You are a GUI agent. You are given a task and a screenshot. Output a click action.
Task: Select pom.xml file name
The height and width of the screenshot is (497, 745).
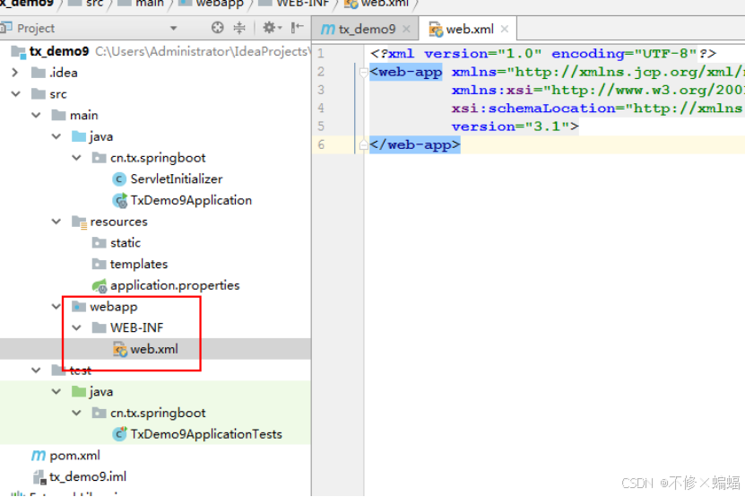74,456
